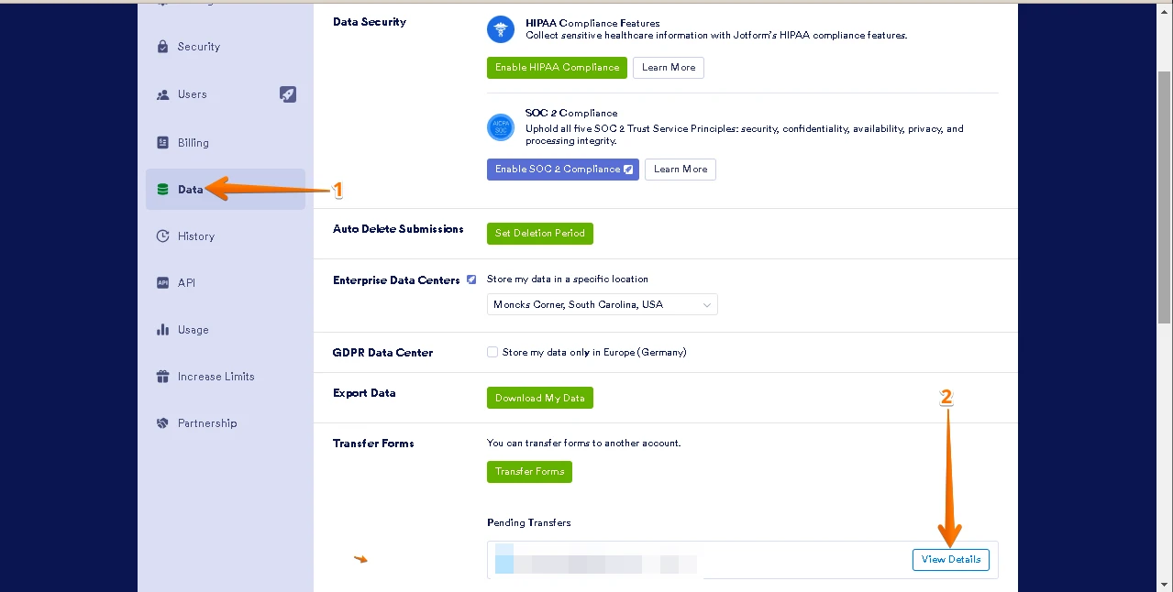Click the SOC 2 Compliance badge icon
The height and width of the screenshot is (592, 1173).
(501, 127)
